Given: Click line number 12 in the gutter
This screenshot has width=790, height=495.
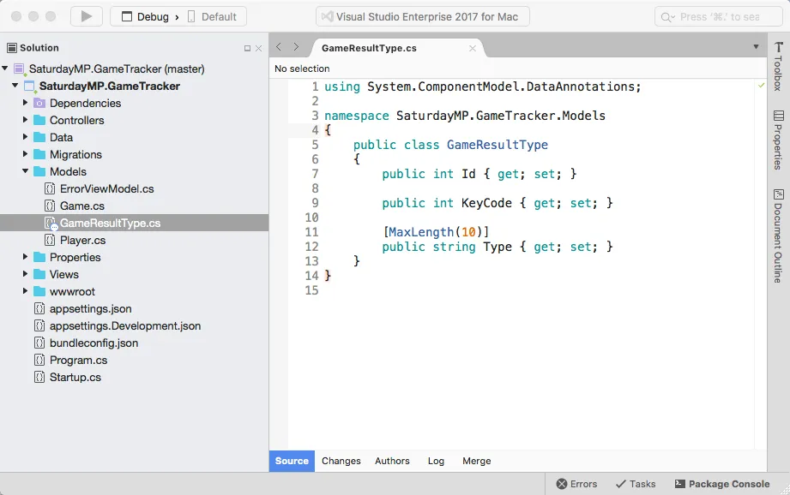Looking at the screenshot, I should coord(311,247).
